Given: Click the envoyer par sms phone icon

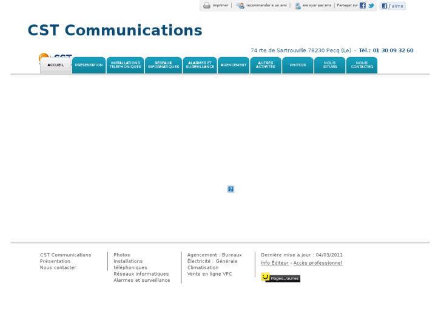Looking at the screenshot, I should click(298, 5).
